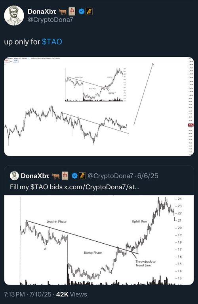Screen dimensions: 198x304
Task: Click the blue verified badge in header
Action: tap(82, 12)
